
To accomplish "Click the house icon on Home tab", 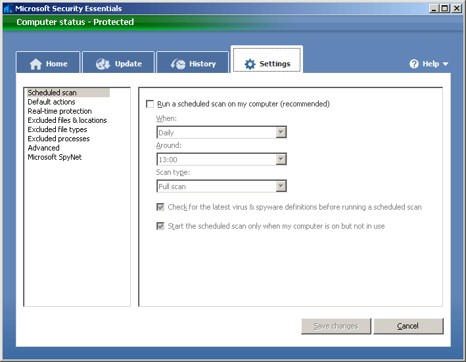I will click(35, 64).
